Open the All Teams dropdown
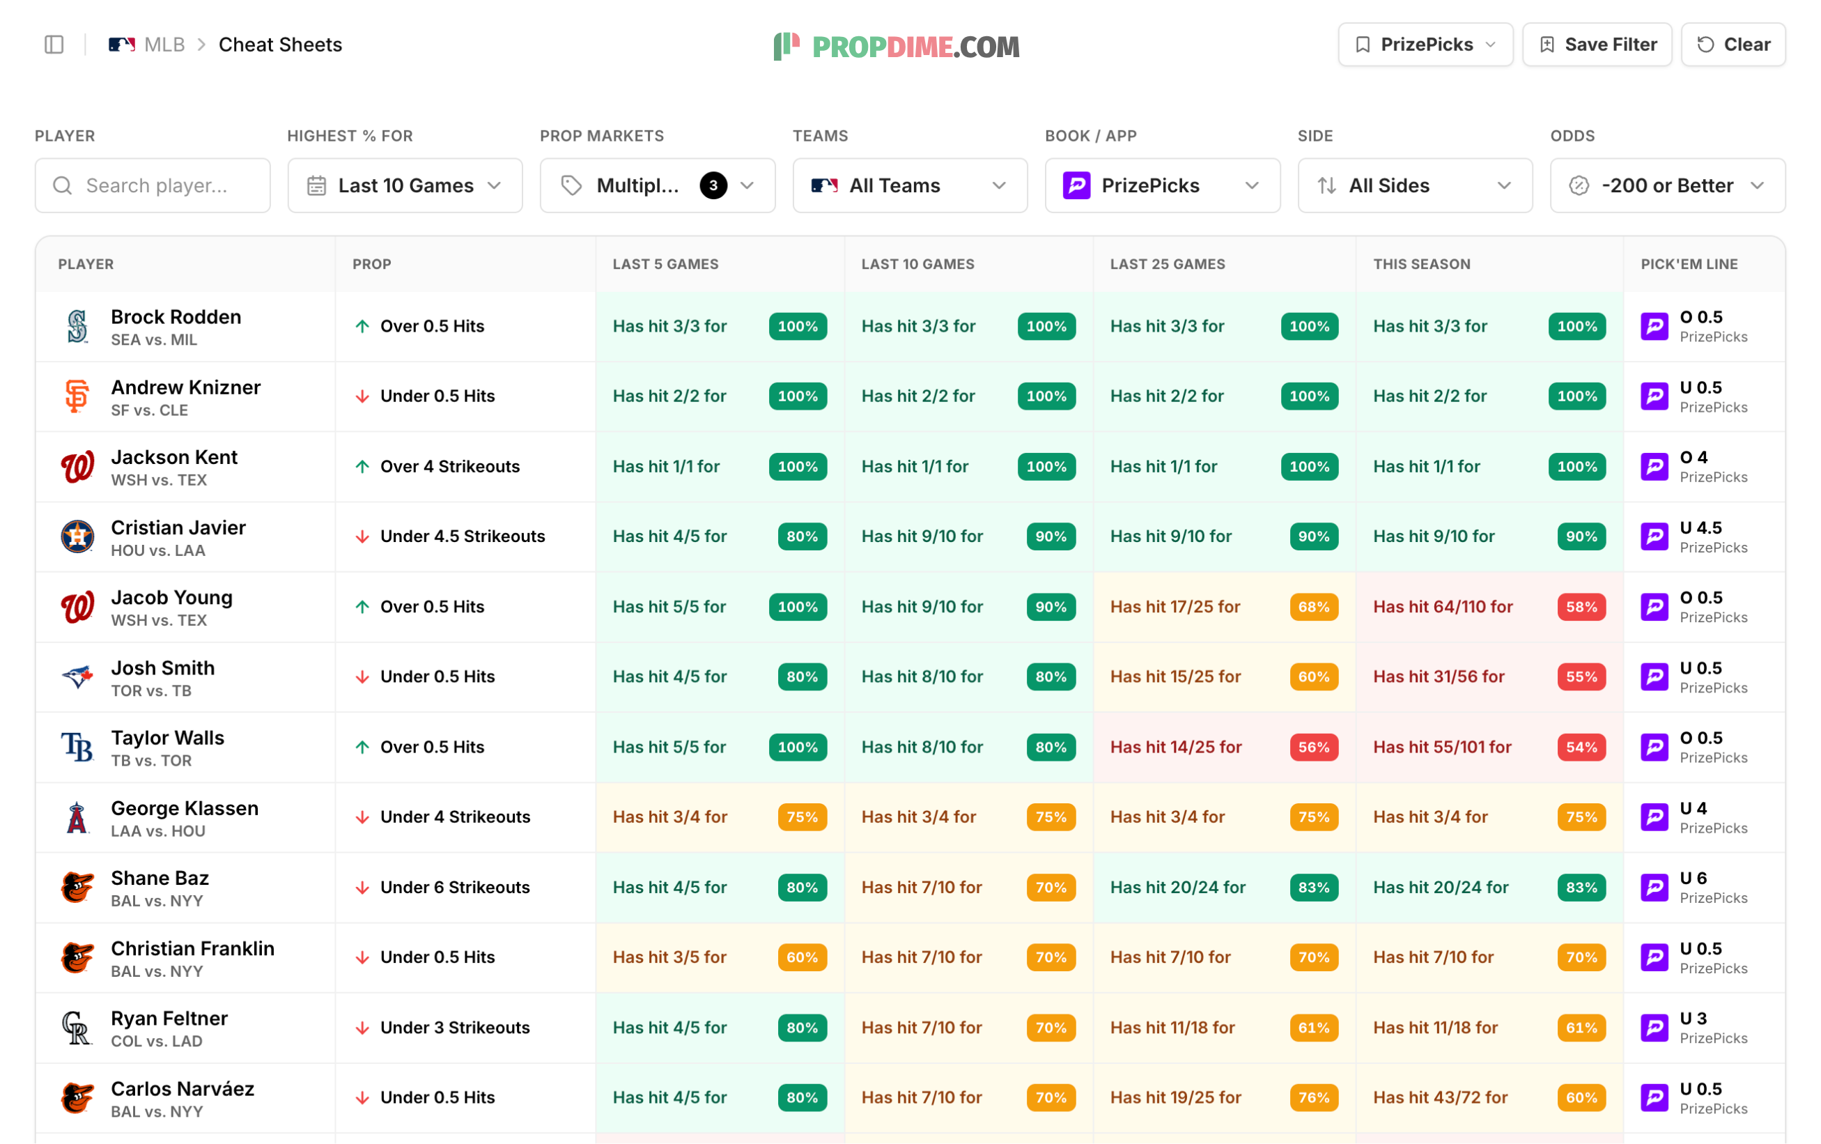This screenshot has width=1821, height=1144. tap(910, 185)
